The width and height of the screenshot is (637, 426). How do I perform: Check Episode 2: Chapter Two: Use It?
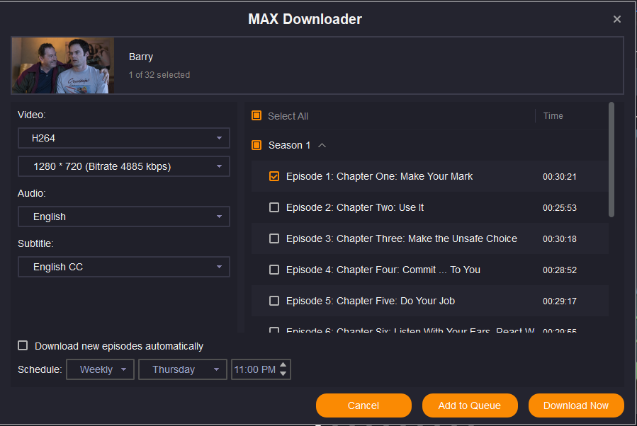pyautogui.click(x=274, y=207)
